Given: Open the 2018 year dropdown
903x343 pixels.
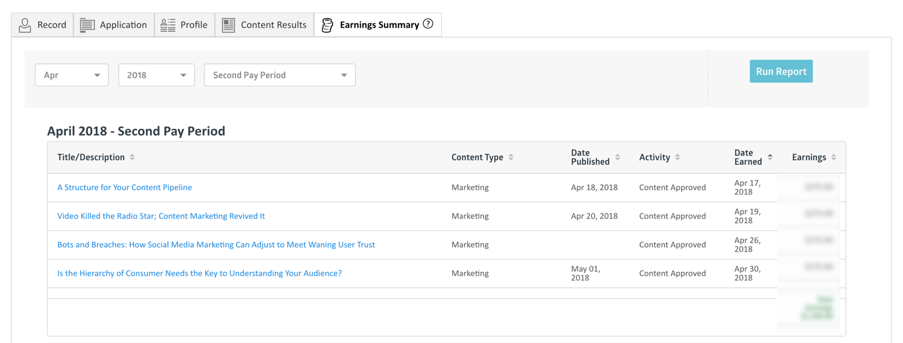Looking at the screenshot, I should (x=157, y=75).
